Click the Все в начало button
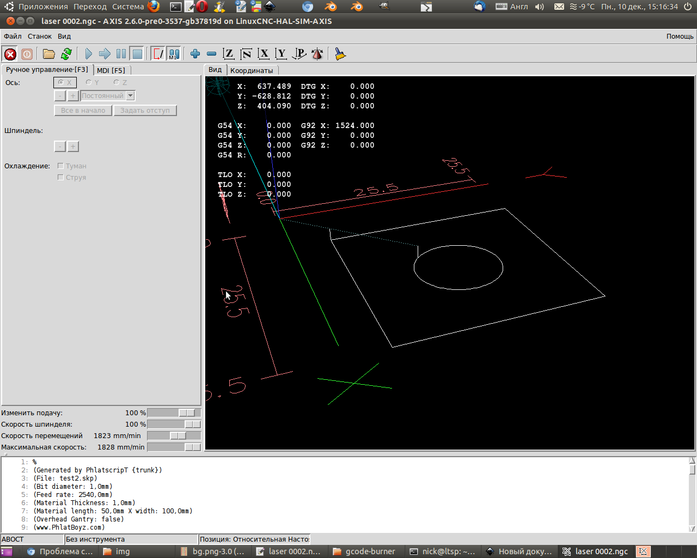697x558 pixels. (x=83, y=111)
